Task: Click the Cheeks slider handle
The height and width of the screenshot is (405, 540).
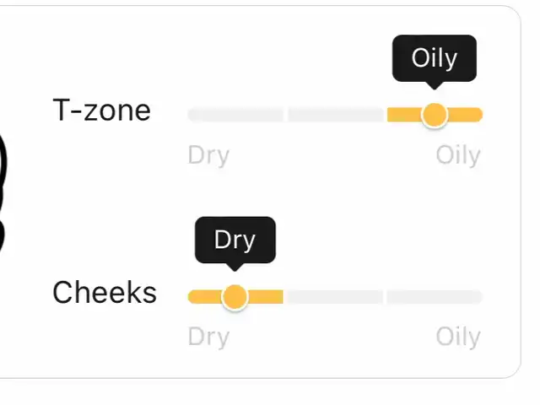Action: (x=235, y=297)
